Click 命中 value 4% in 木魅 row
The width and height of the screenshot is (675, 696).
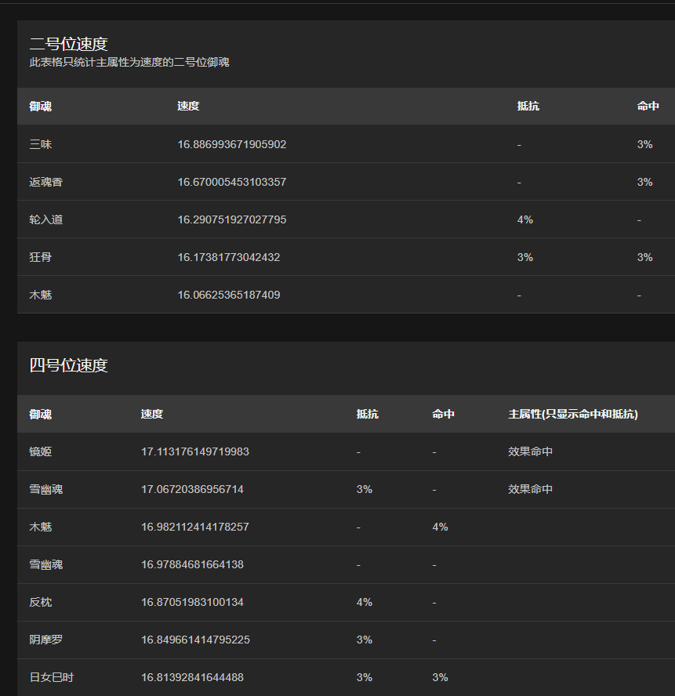pyautogui.click(x=440, y=527)
